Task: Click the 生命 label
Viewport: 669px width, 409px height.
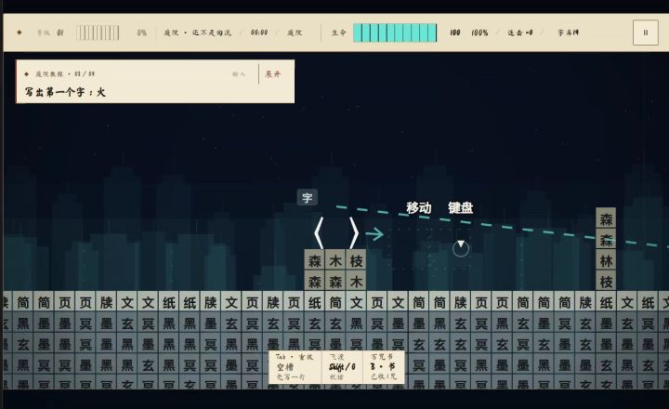Action: (x=339, y=33)
